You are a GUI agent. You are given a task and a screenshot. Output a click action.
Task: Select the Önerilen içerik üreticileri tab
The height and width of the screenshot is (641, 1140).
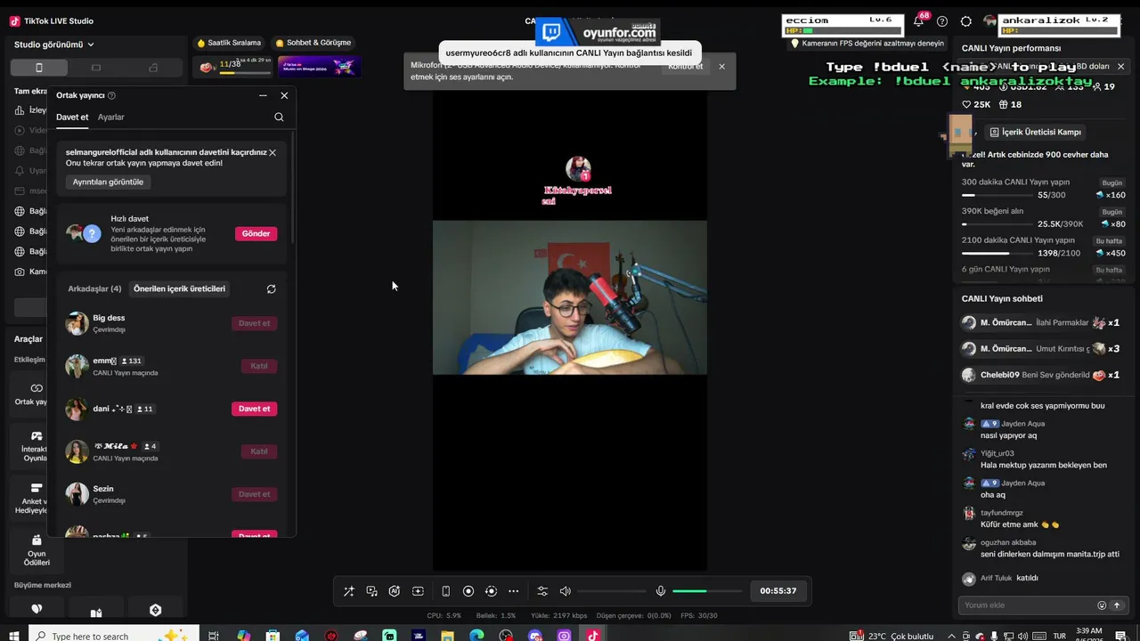[x=179, y=288]
